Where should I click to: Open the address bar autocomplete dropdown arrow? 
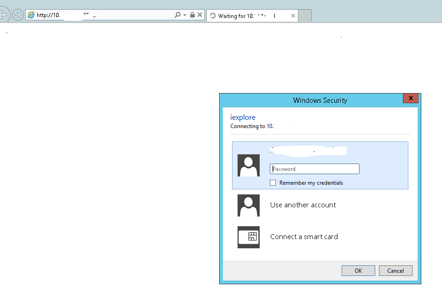185,15
